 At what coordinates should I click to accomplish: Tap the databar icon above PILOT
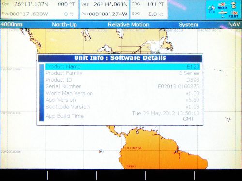click(233, 5)
